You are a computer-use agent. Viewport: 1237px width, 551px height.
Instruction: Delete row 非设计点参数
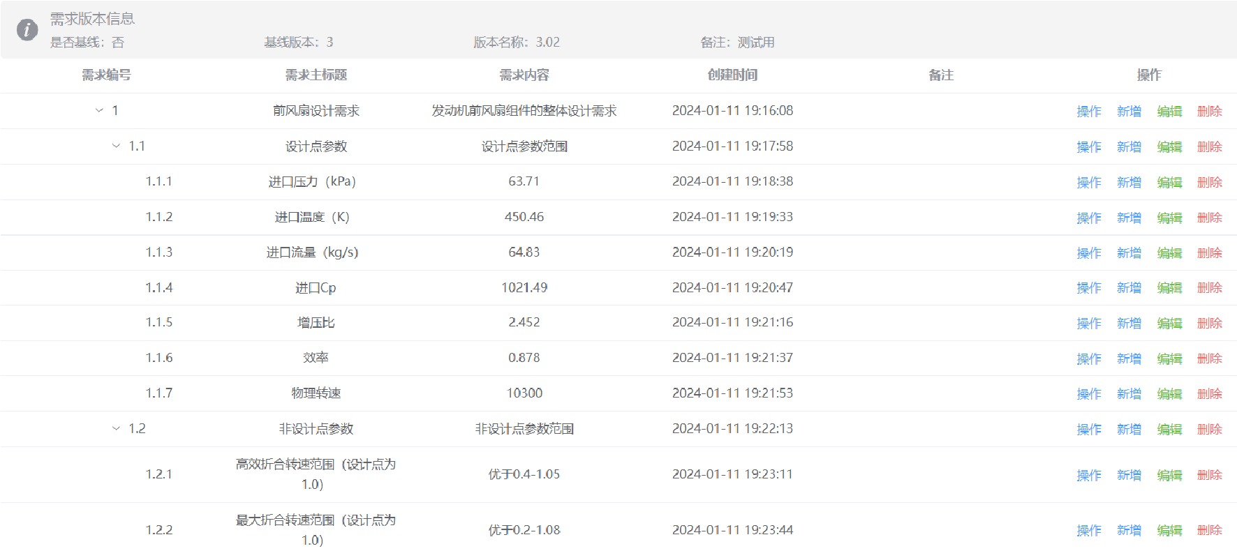pyautogui.click(x=1210, y=430)
